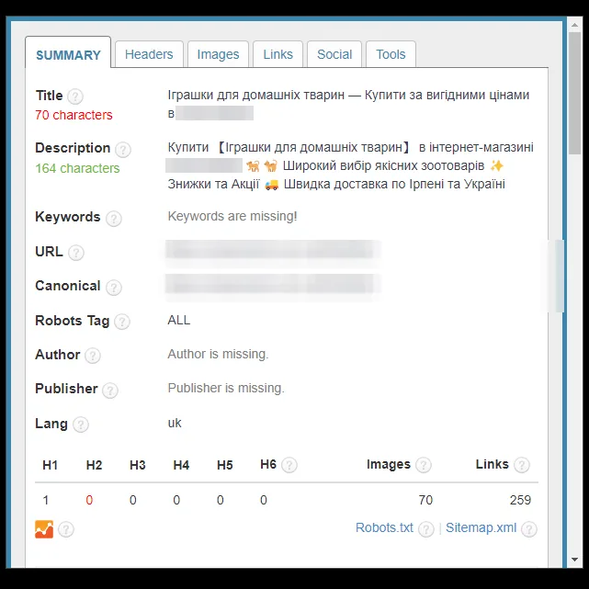Image resolution: width=589 pixels, height=589 pixels.
Task: Click help icon next to Robots.txt
Action: click(x=426, y=529)
